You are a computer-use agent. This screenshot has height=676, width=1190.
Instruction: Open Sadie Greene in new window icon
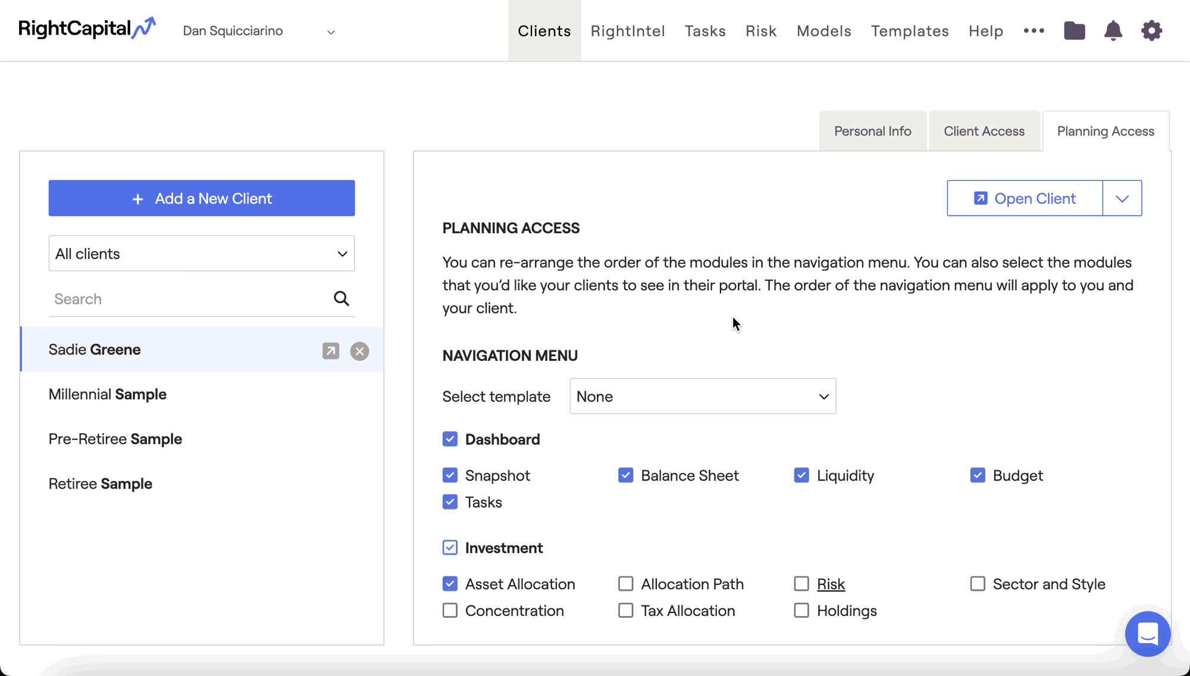(x=331, y=351)
